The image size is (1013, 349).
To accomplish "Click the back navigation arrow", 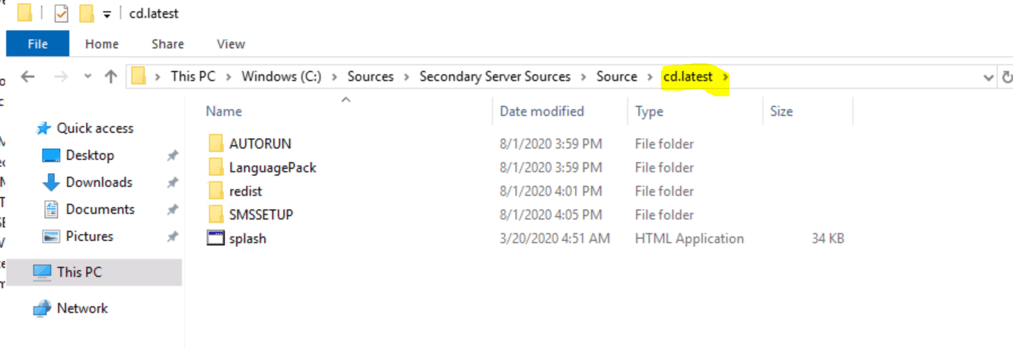I will point(27,77).
